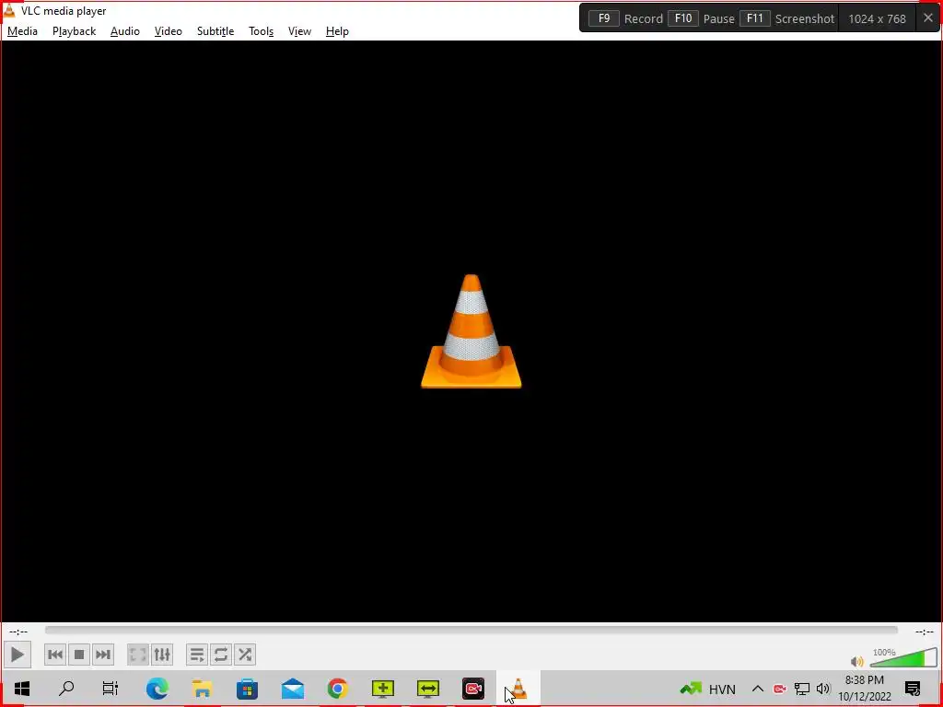Open the Playback menu

tap(74, 31)
